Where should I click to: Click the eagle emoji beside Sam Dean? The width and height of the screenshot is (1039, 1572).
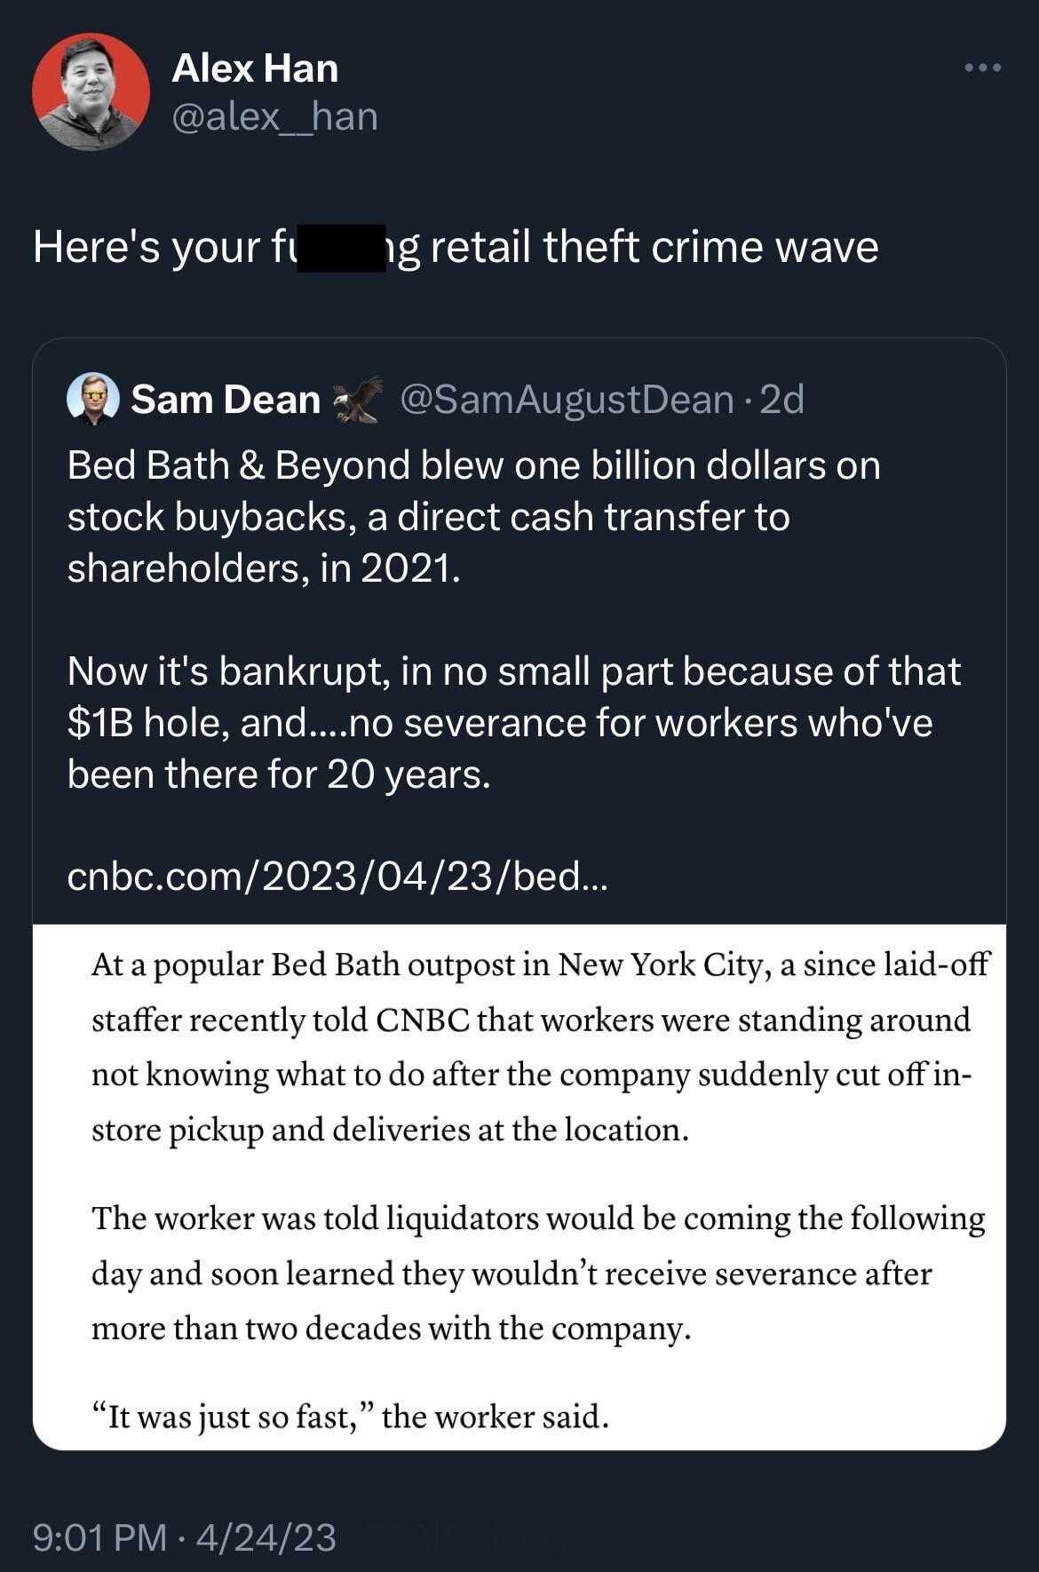pyautogui.click(x=359, y=400)
